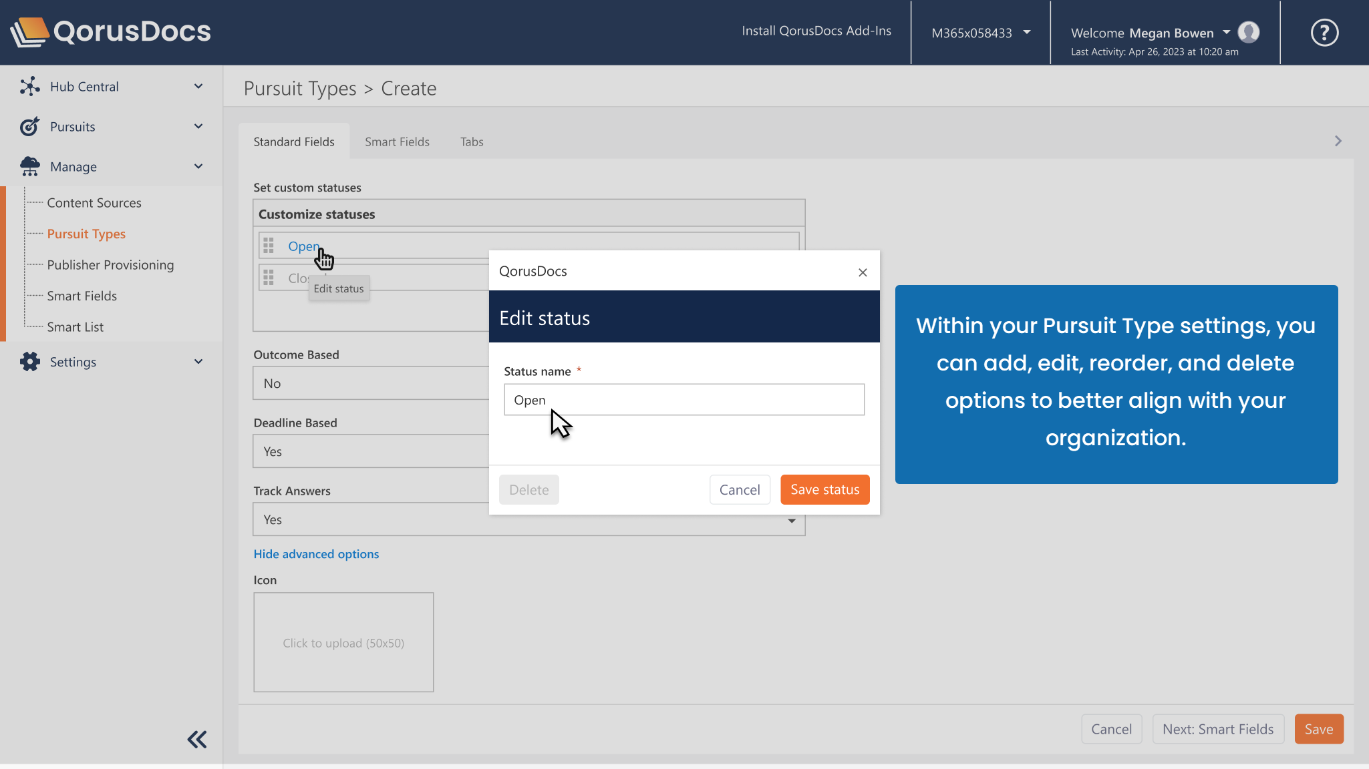This screenshot has width=1369, height=769.
Task: Open the Outcome Based dropdown
Action: (371, 383)
